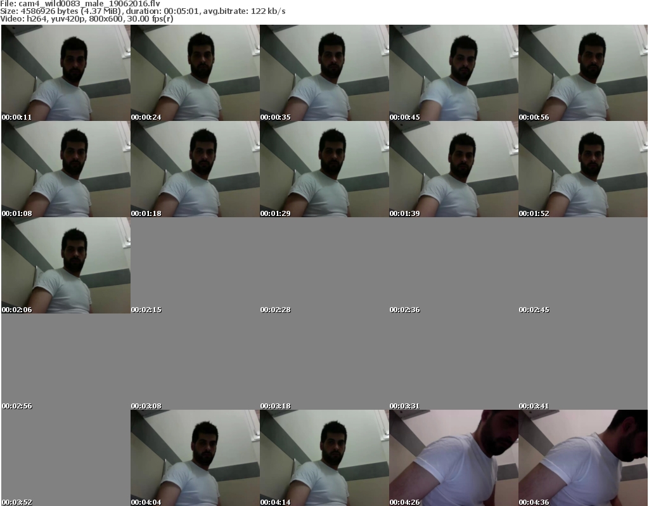Click the timestamp 00:02:45
Image resolution: width=649 pixels, height=506 pixels.
point(534,310)
